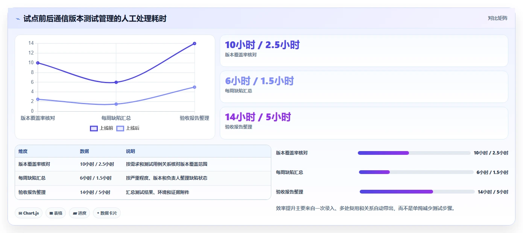Toggle the 上线前 legend swatch

94,128
